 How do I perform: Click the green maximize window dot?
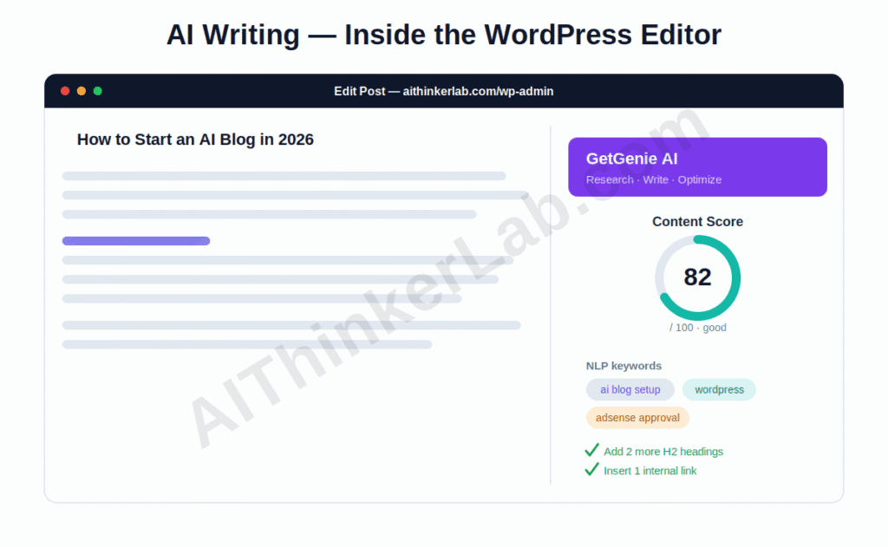tap(97, 91)
